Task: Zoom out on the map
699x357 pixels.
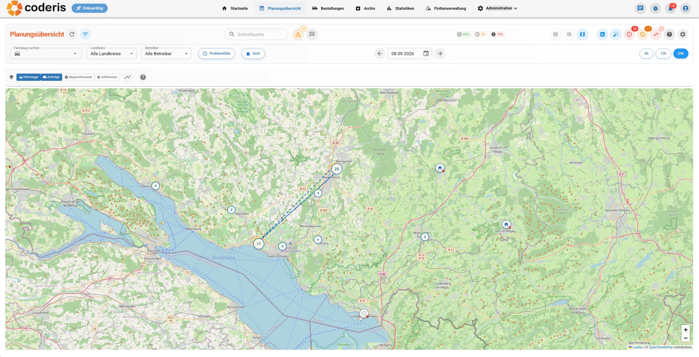Action: [x=686, y=338]
